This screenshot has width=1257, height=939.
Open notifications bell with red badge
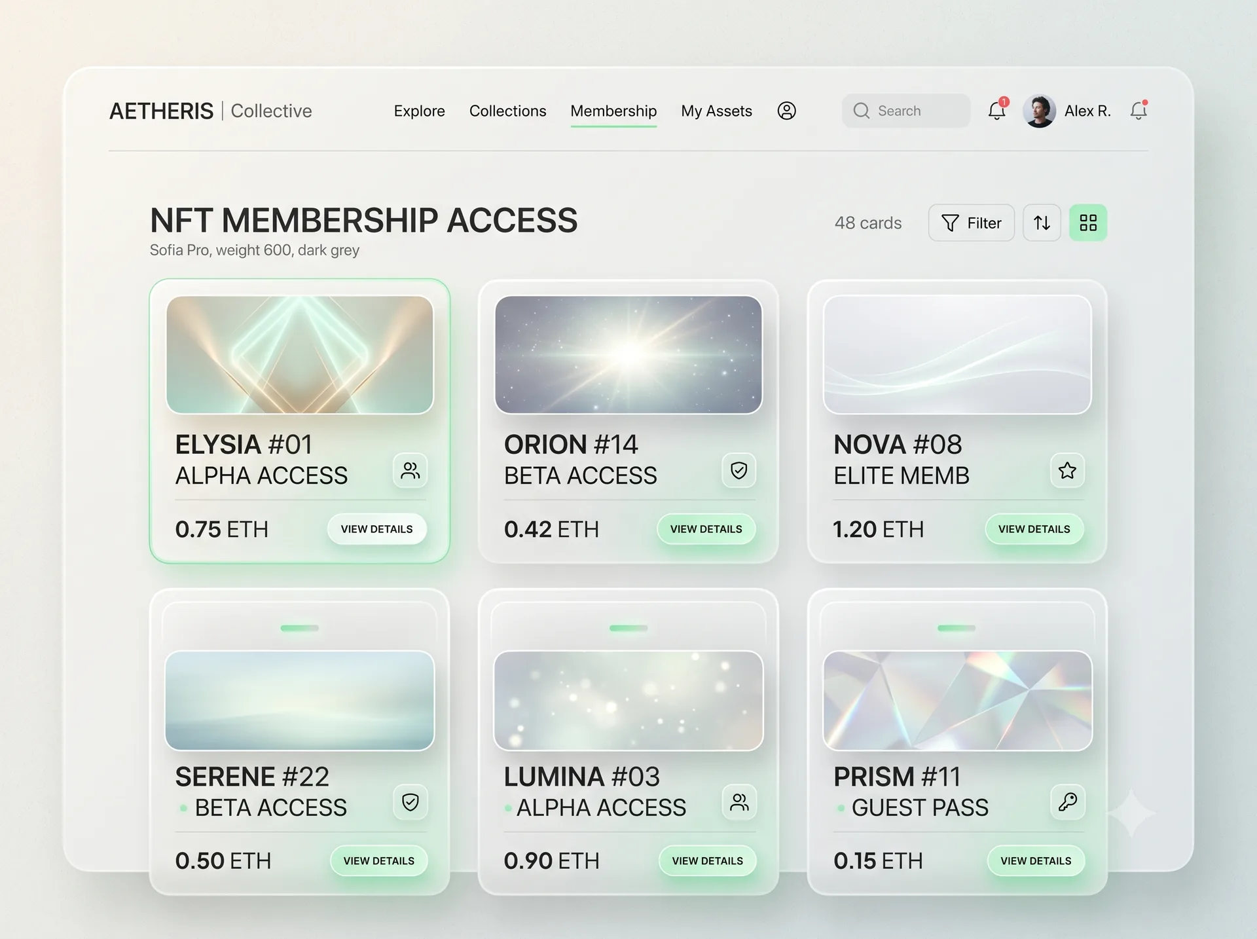click(997, 110)
